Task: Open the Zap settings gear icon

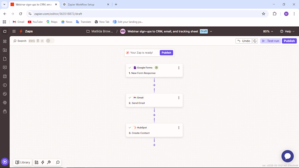Action: [5, 102]
